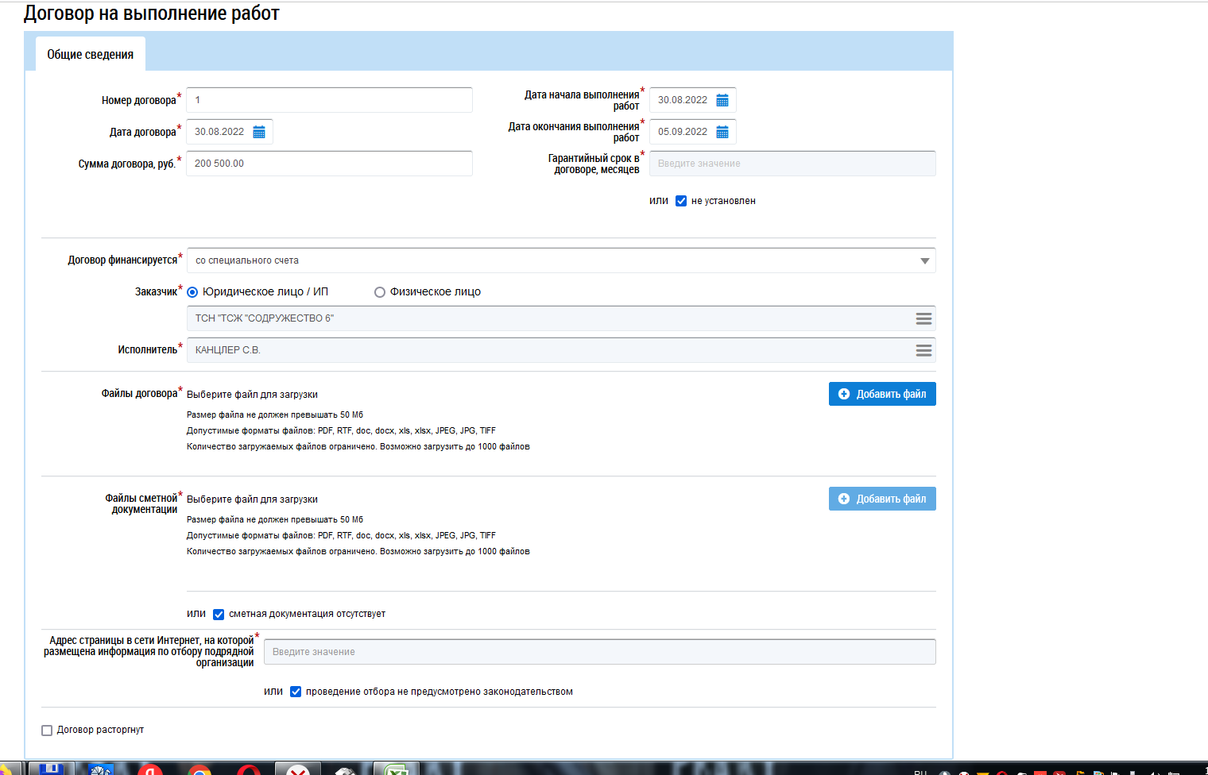Click 'Добавить файл' for Файлы договора

[x=882, y=394]
